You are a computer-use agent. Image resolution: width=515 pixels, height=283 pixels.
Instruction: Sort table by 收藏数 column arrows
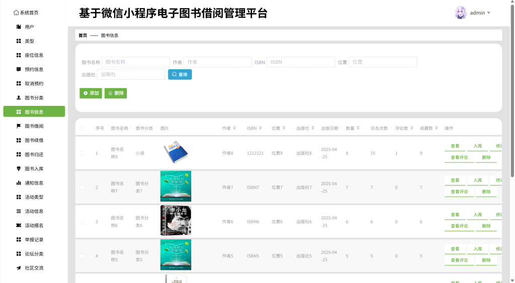tap(437, 128)
